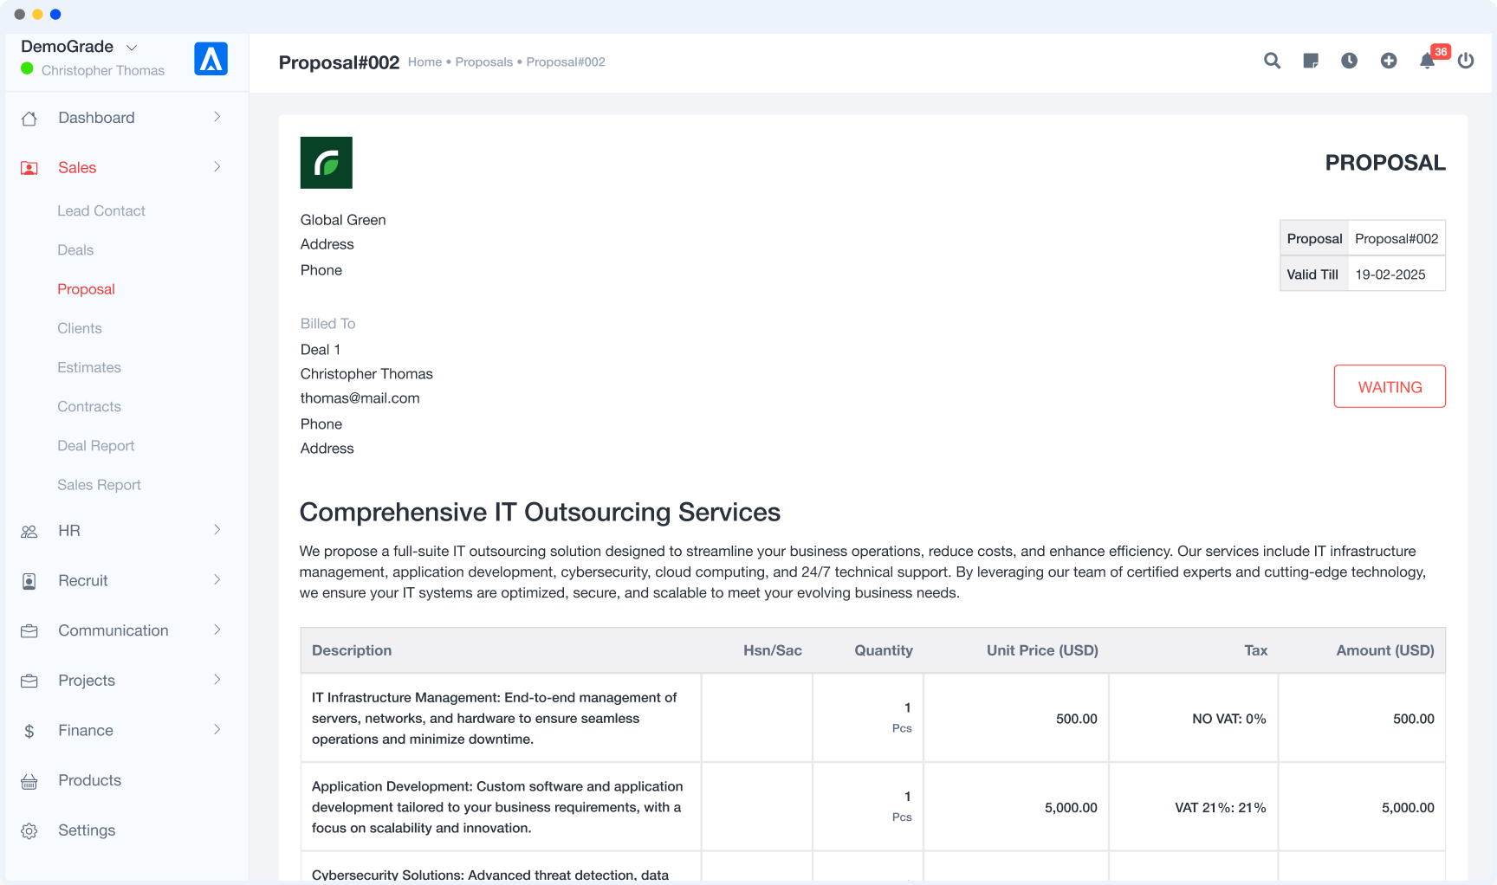This screenshot has width=1497, height=885.
Task: Collapse the Sales menu chevron
Action: click(217, 167)
